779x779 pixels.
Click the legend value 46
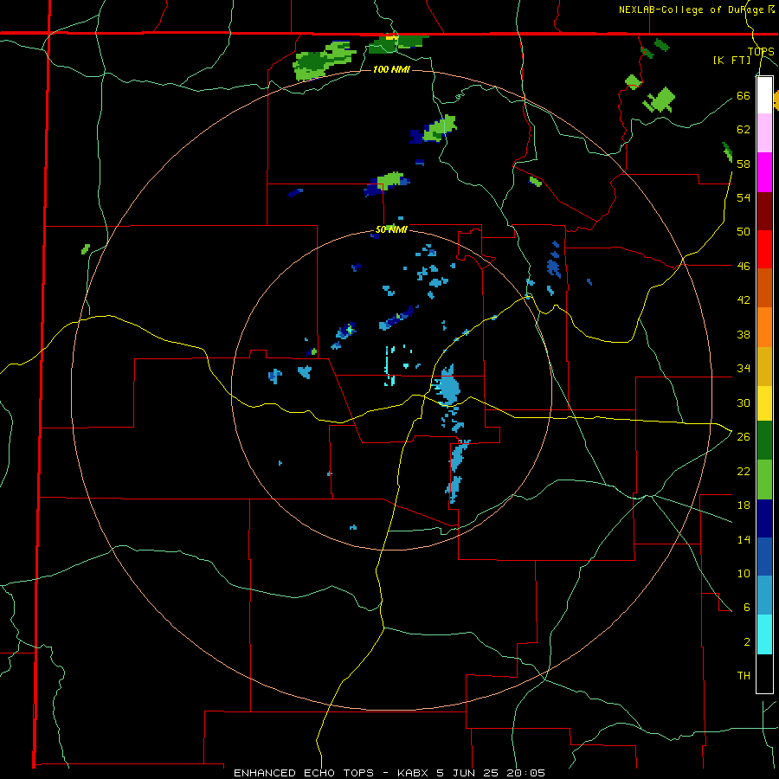[x=744, y=267]
